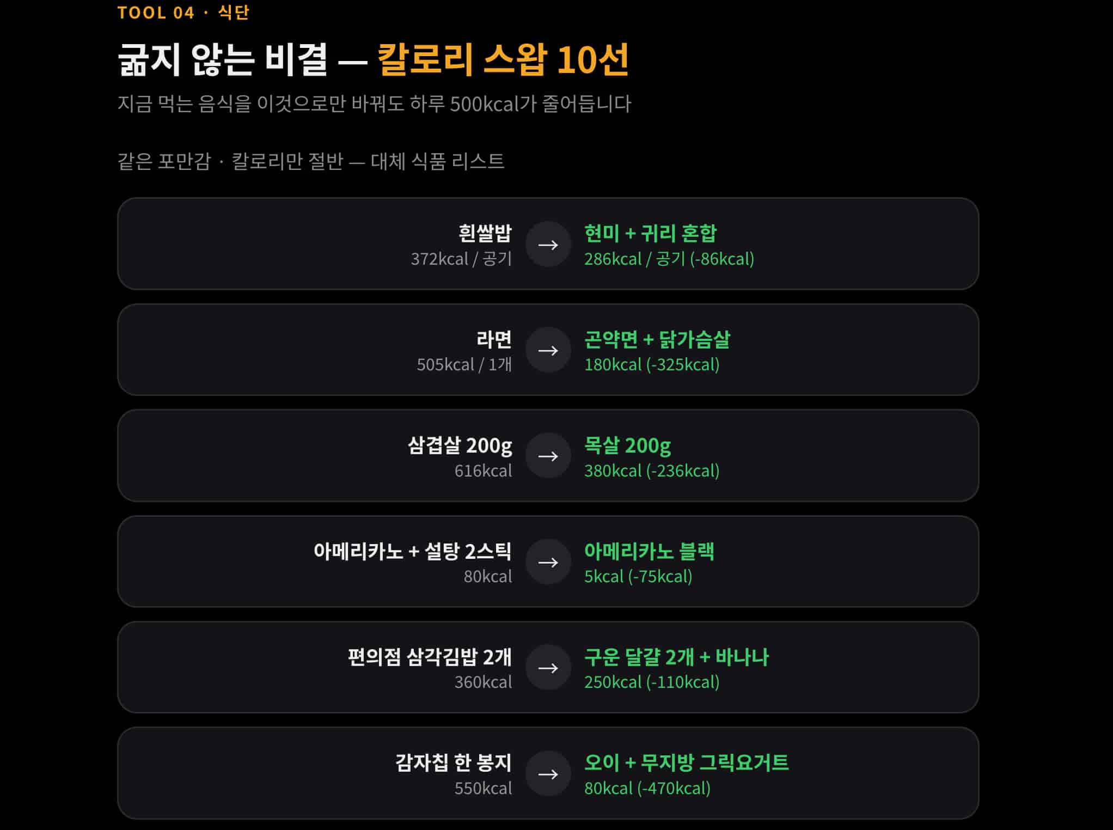Image resolution: width=1113 pixels, height=830 pixels.
Task: Click the orange 칼로리 스왑 10선 heading
Action: [x=503, y=59]
